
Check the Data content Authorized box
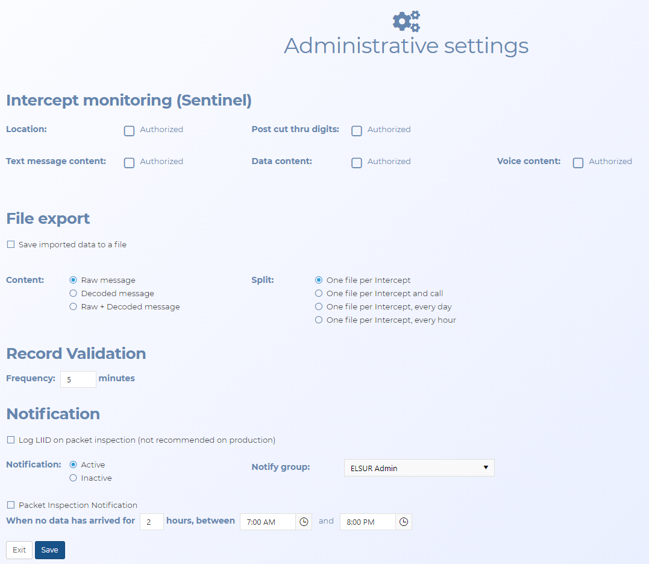point(357,163)
